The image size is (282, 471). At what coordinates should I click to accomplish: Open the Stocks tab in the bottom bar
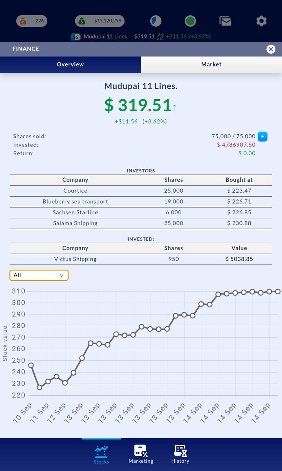click(x=101, y=455)
